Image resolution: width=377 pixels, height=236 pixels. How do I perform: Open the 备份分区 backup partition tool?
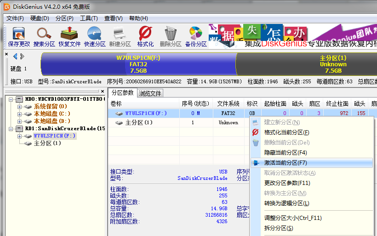pyautogui.click(x=196, y=34)
